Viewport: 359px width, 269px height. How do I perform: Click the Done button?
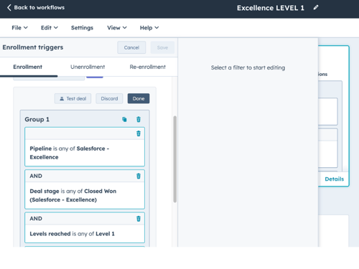tap(139, 98)
